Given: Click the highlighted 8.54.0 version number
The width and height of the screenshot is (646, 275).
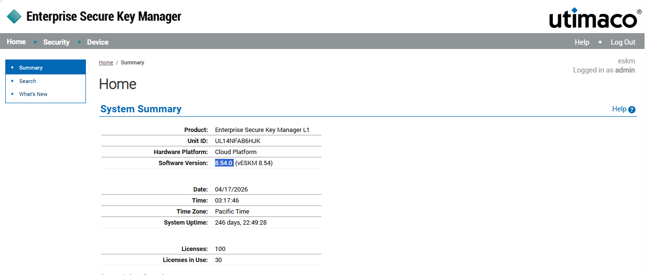Looking at the screenshot, I should (x=224, y=163).
